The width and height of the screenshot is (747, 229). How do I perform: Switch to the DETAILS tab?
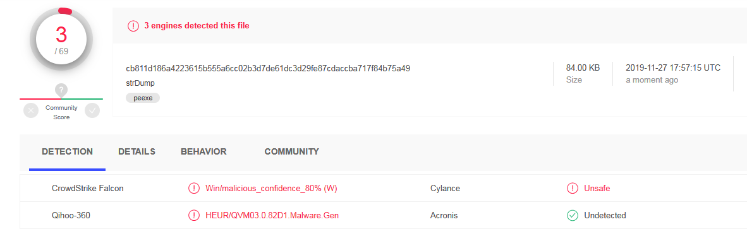[x=137, y=152]
